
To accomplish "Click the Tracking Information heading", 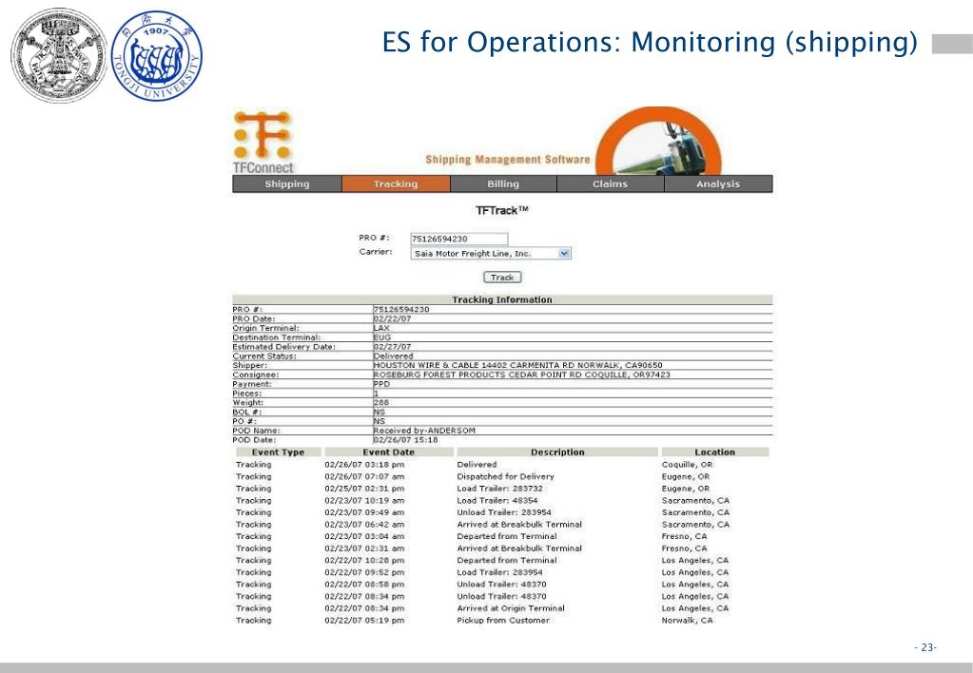I will pyautogui.click(x=502, y=299).
